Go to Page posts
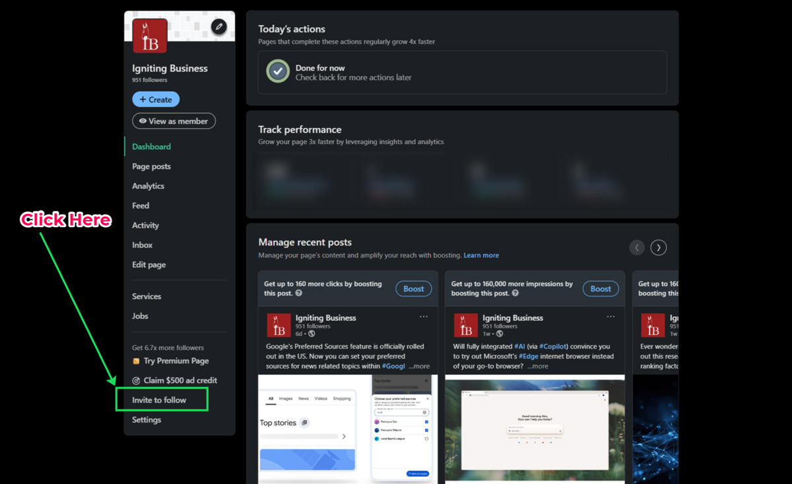This screenshot has width=792, height=484. pyautogui.click(x=151, y=166)
